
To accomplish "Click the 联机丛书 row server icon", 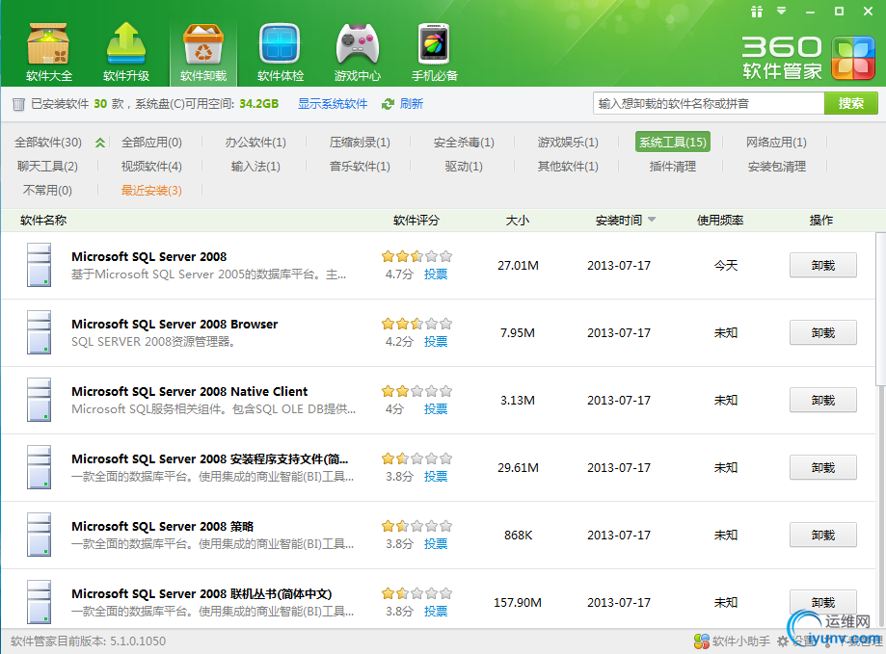I will (39, 602).
